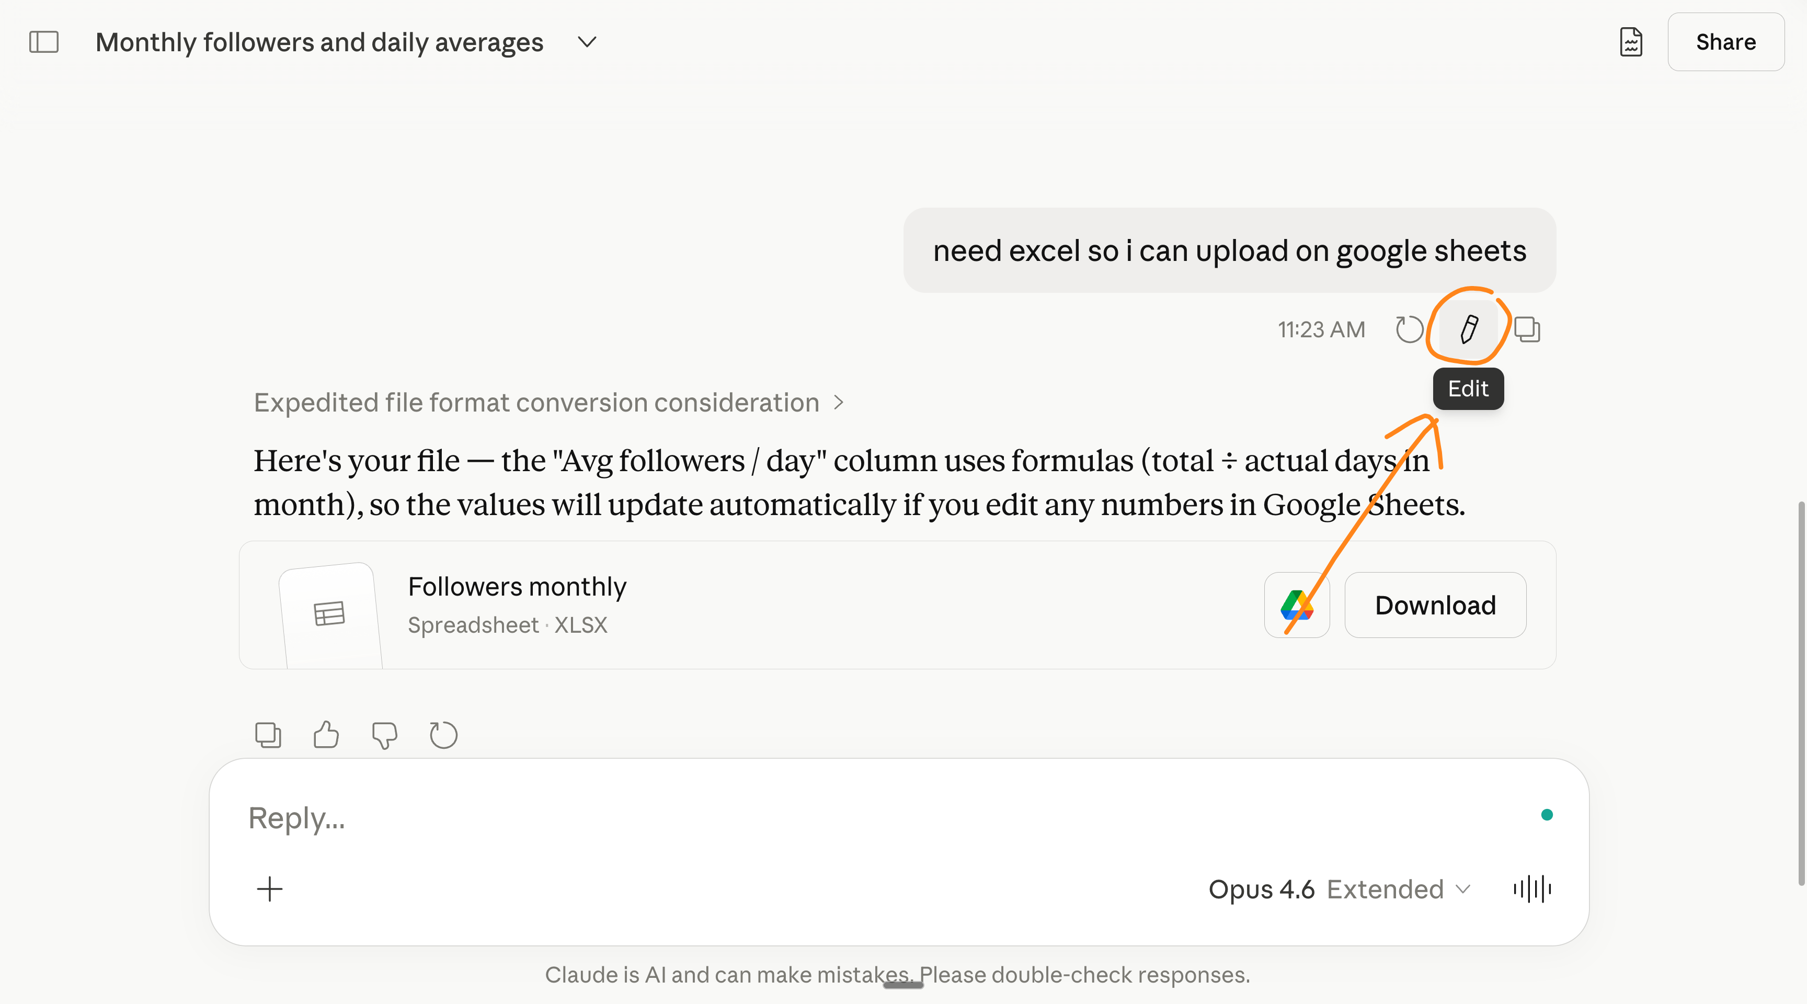Give the response a thumbs down
1807x1004 pixels.
pos(384,735)
